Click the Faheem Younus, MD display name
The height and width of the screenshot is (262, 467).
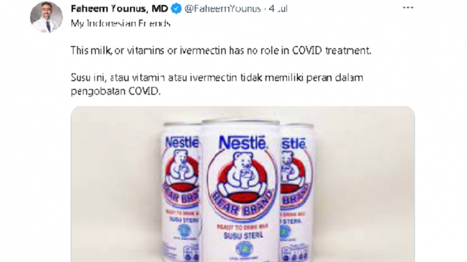coord(120,8)
